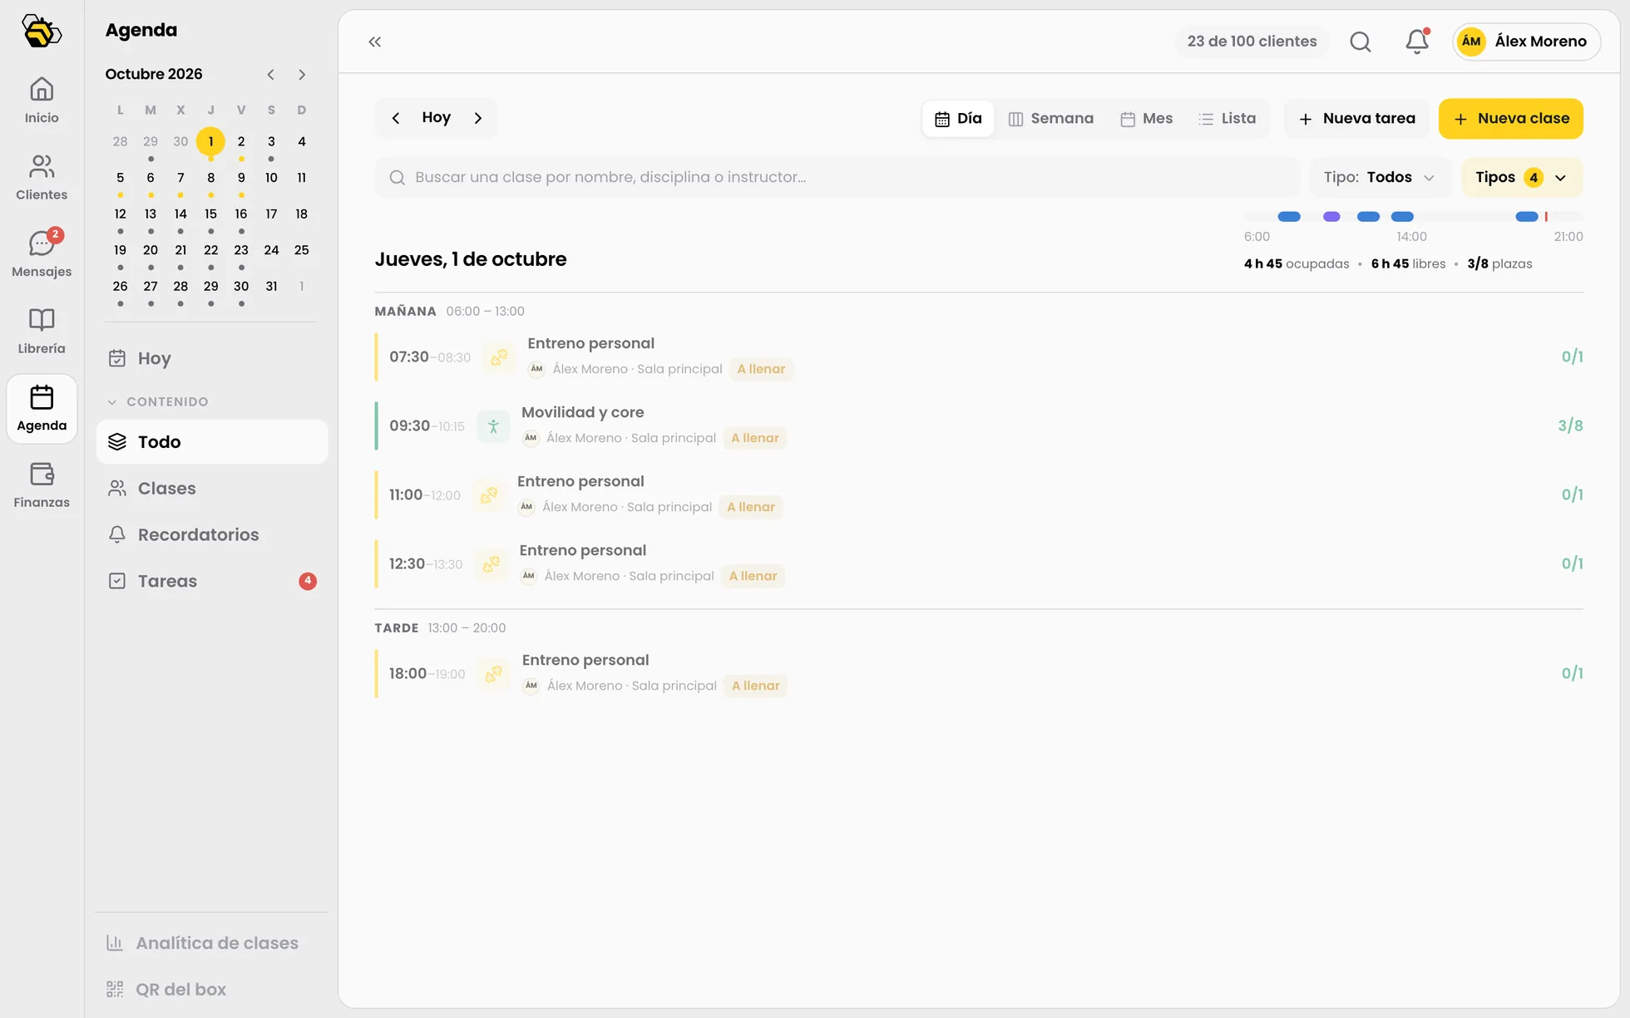Open the Tipos filter dropdown
Image resolution: width=1630 pixels, height=1018 pixels.
pos(1522,178)
